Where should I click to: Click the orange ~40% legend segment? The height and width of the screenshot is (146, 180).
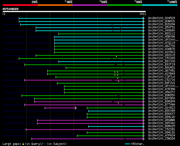point(55,5)
